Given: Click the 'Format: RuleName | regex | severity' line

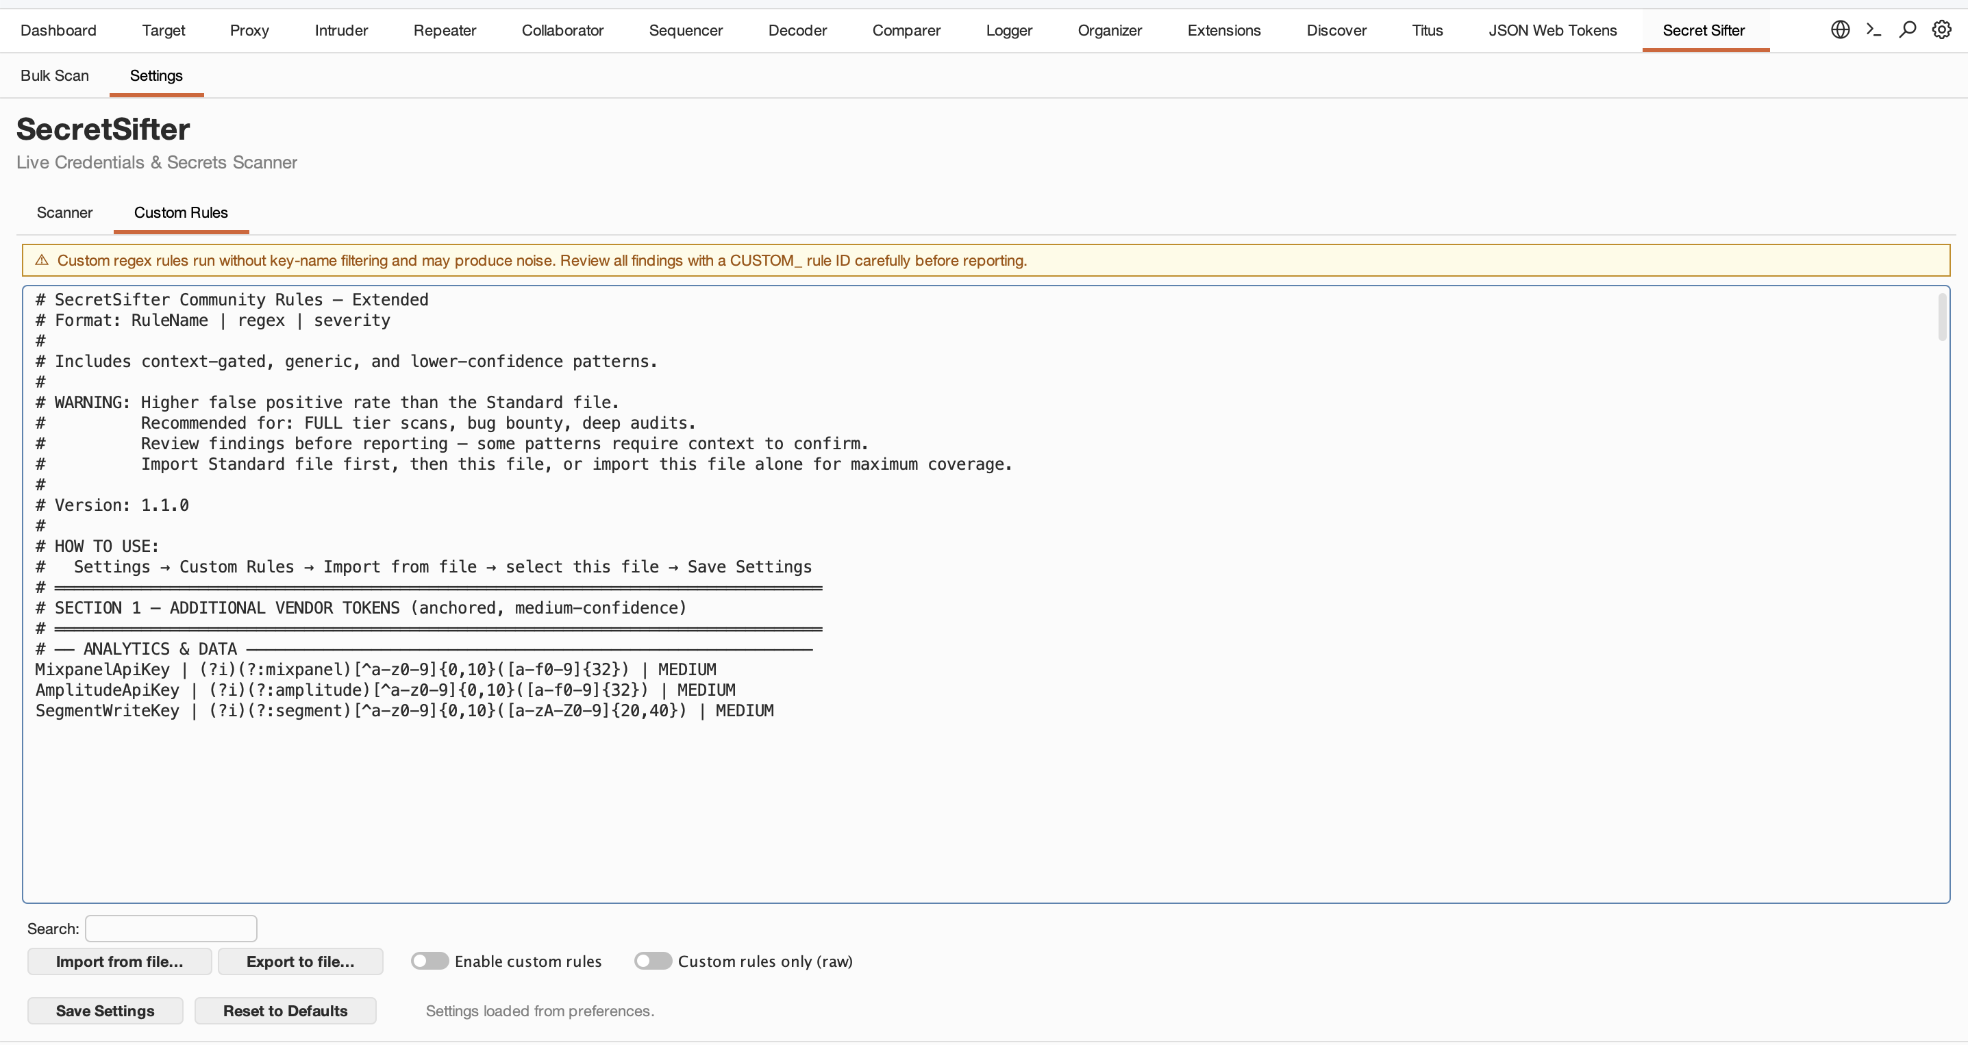Looking at the screenshot, I should coord(213,320).
